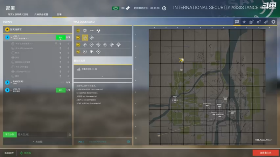Switch to the 阵营 / 游戏模式信息 tab

[18, 14]
